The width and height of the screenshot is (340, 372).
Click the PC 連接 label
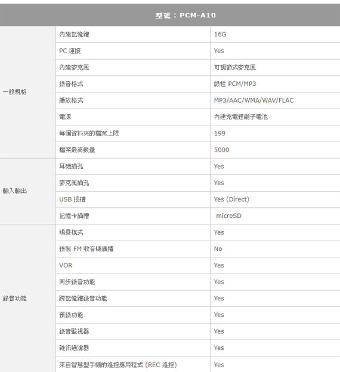pyautogui.click(x=70, y=51)
